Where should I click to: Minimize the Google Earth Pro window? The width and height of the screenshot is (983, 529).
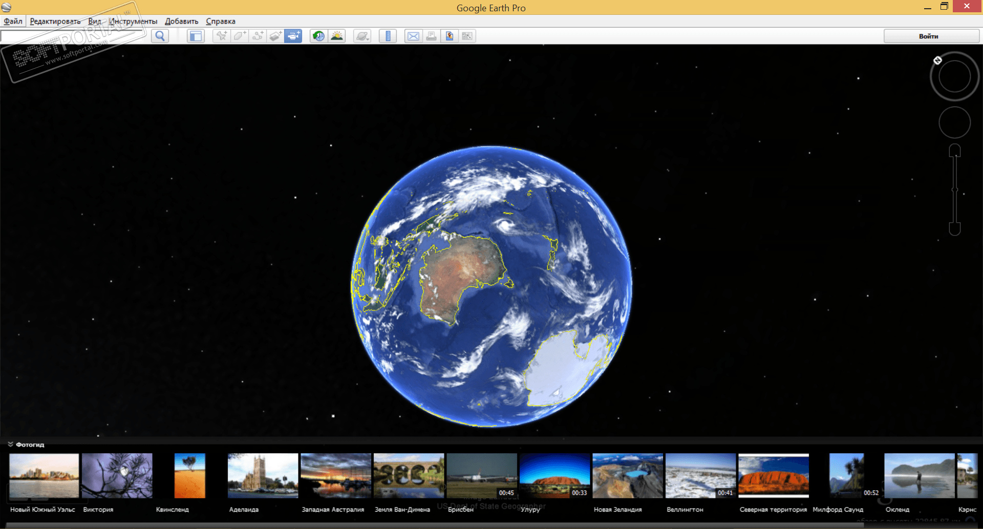point(927,7)
